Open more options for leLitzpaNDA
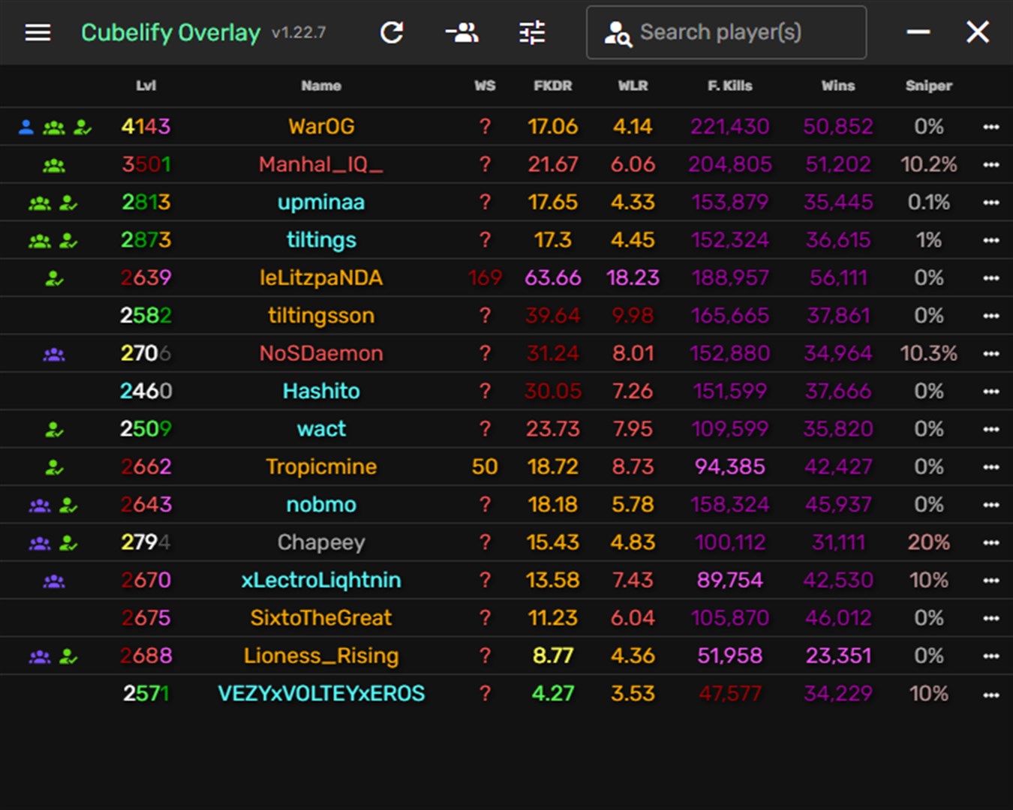 [x=990, y=277]
